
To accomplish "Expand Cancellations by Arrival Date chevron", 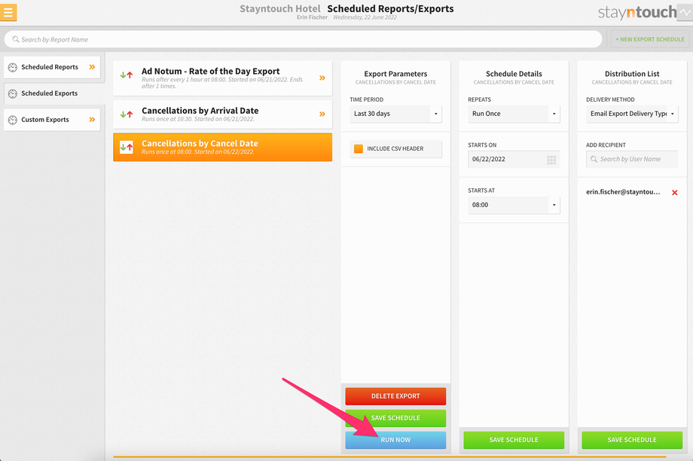I will pos(322,114).
